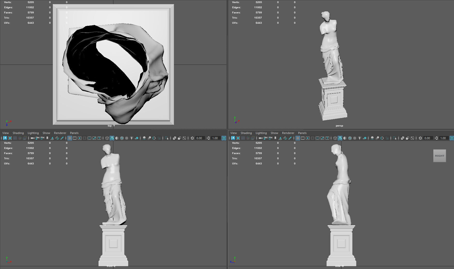Open View menu in side panel
Image resolution: width=454 pixels, height=269 pixels.
click(x=233, y=133)
